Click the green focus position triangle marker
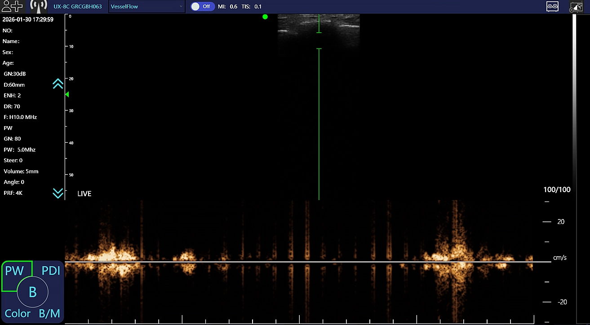Image resolution: width=590 pixels, height=325 pixels. pos(67,94)
